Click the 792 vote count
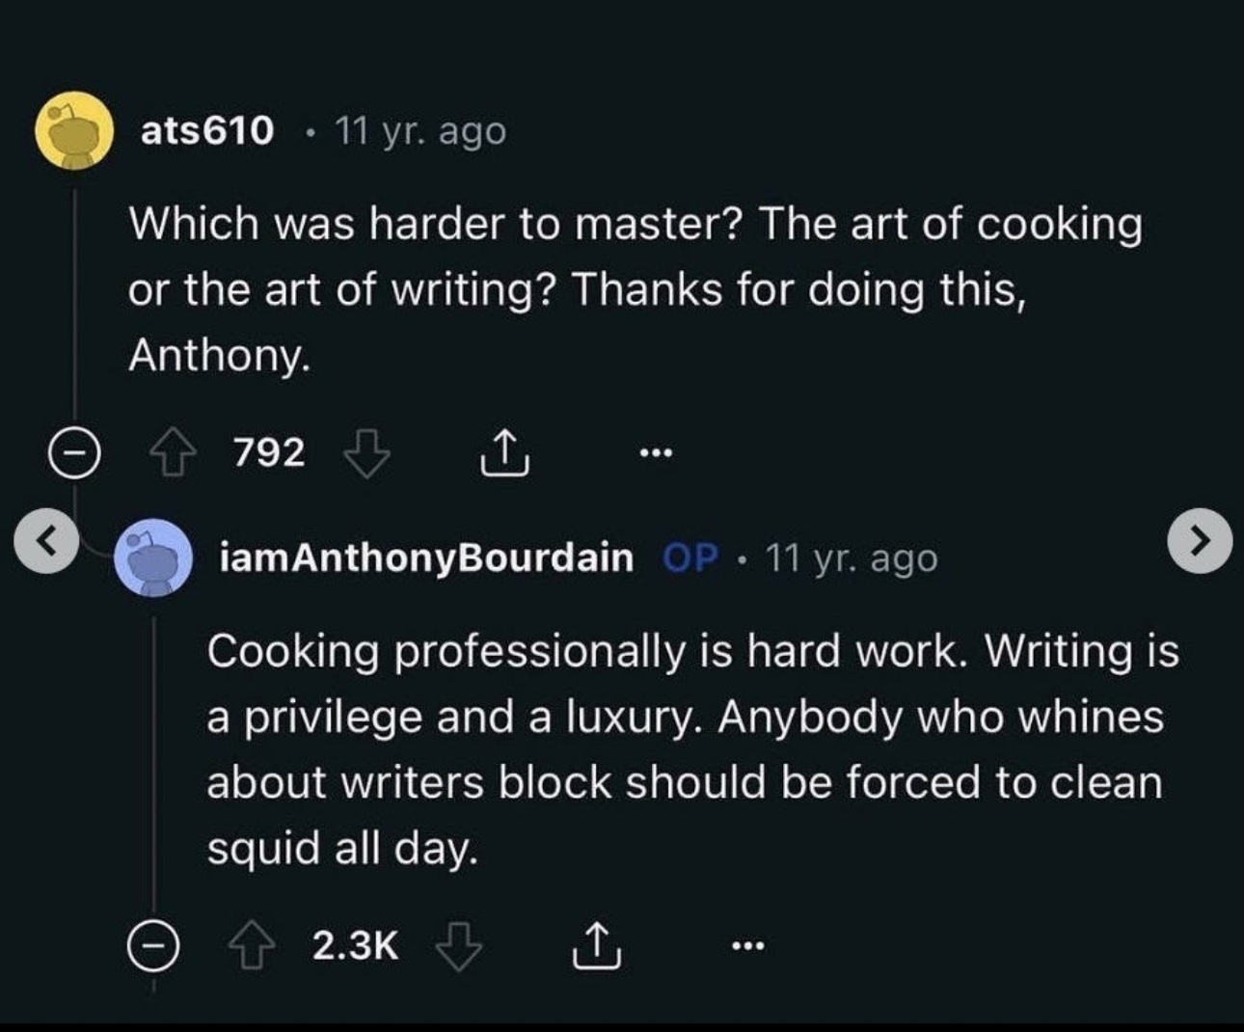Screen dimensions: 1244x1032 (269, 452)
